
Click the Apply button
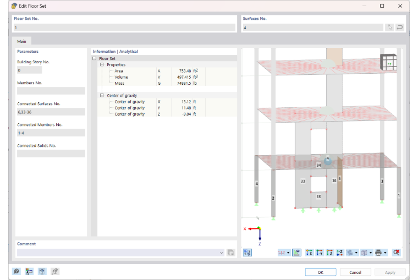[390, 272]
